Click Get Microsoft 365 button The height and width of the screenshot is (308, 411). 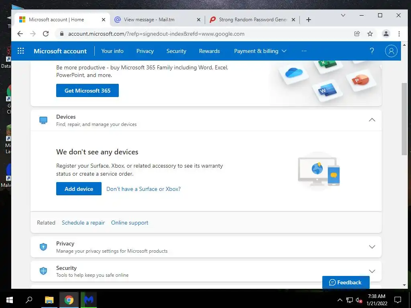coord(87,90)
